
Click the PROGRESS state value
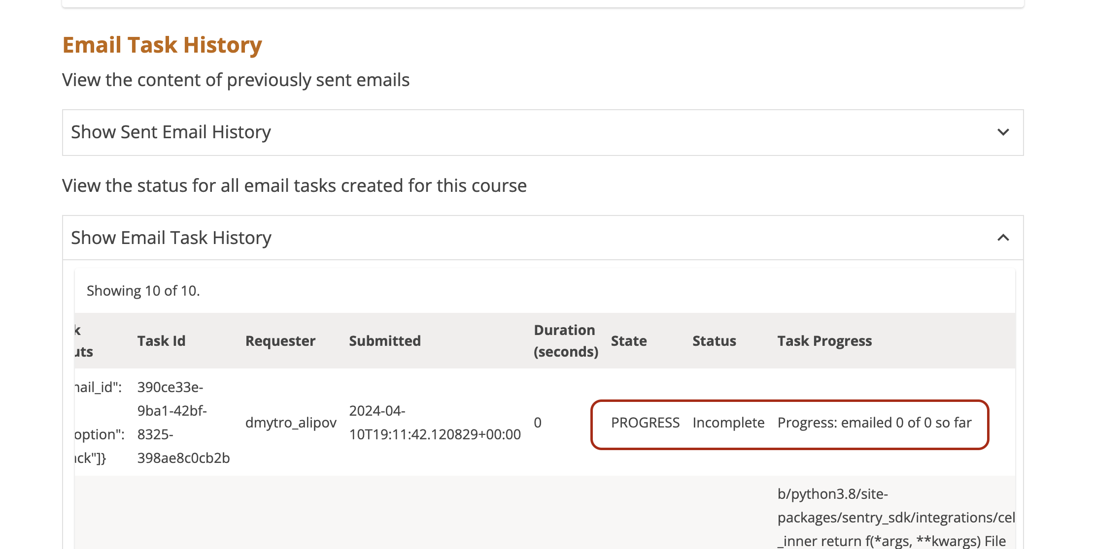point(645,423)
